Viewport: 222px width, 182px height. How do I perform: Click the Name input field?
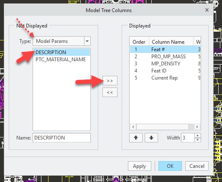(61, 138)
